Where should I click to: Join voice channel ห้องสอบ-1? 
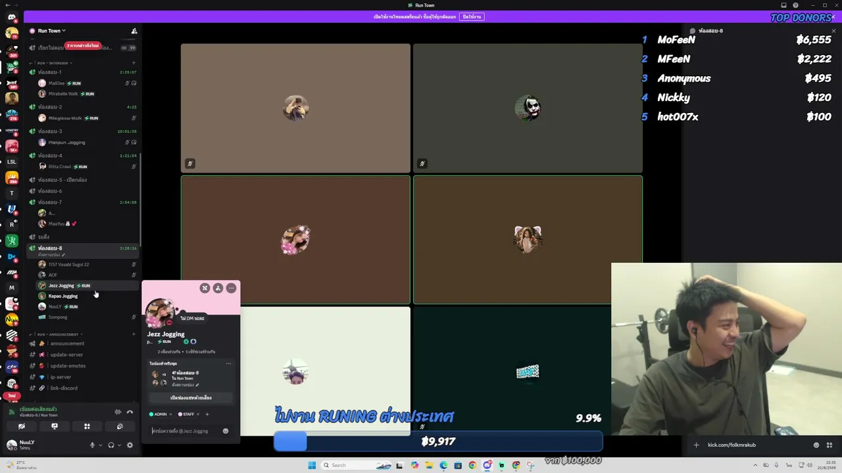(82, 72)
